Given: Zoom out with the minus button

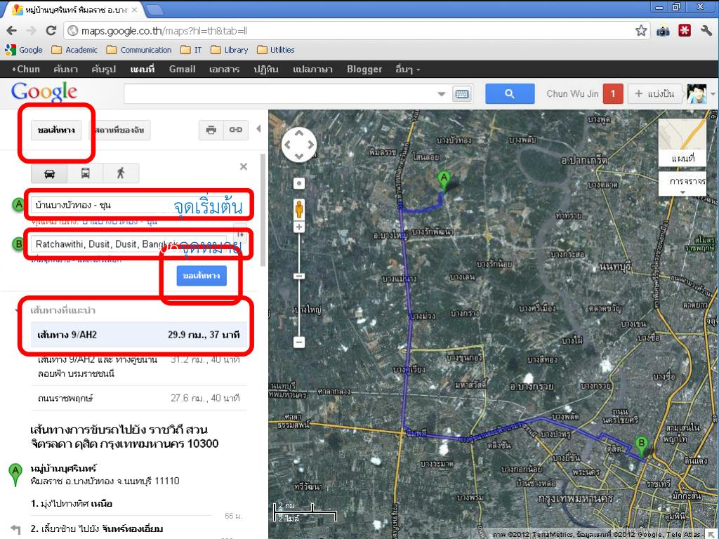Looking at the screenshot, I should tap(299, 342).
